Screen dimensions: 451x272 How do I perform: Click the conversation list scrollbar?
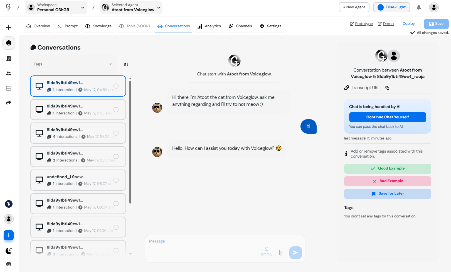click(x=130, y=142)
